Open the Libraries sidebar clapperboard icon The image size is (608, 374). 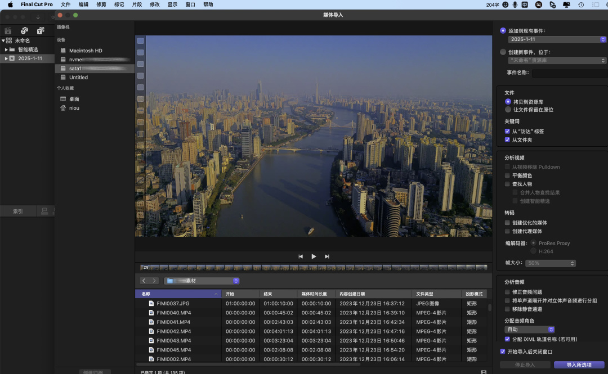pos(8,30)
